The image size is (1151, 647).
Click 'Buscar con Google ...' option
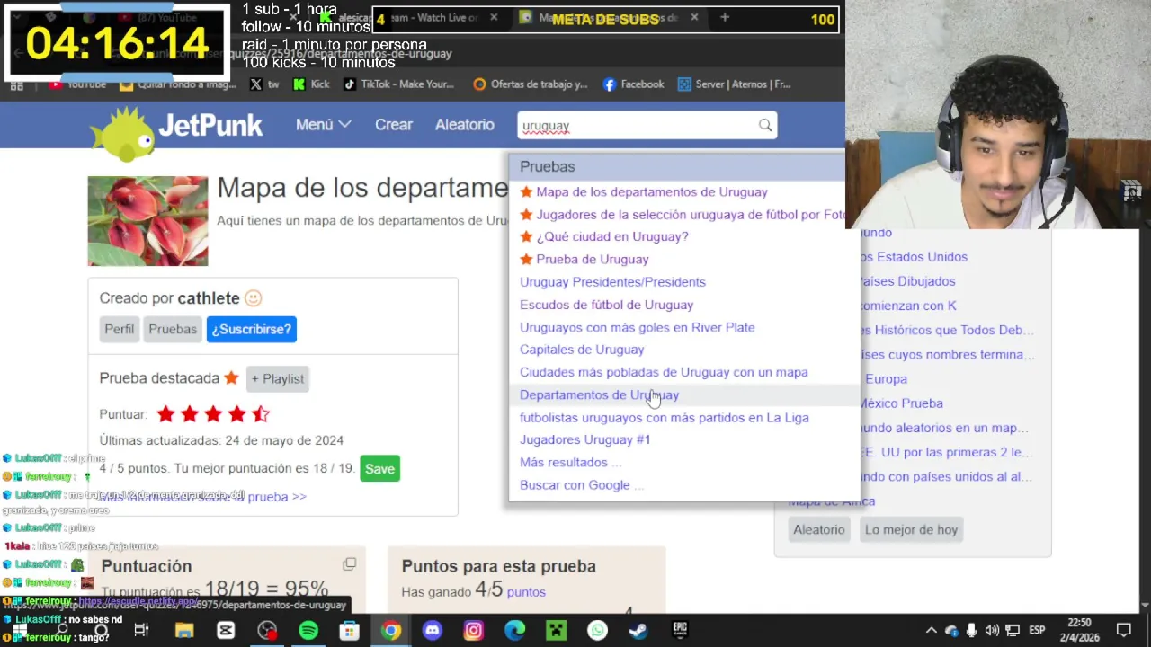tap(581, 484)
